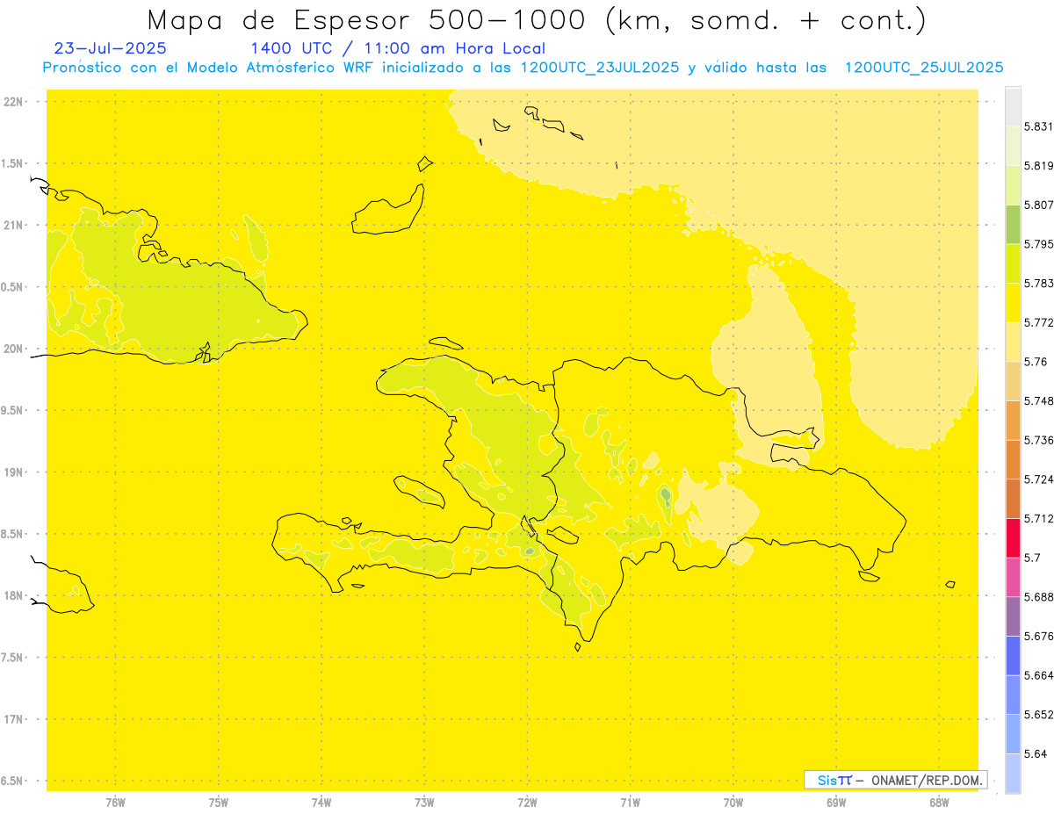Click legend value '5.795'
Viewport: 1054px width, 814px height.
click(1039, 244)
